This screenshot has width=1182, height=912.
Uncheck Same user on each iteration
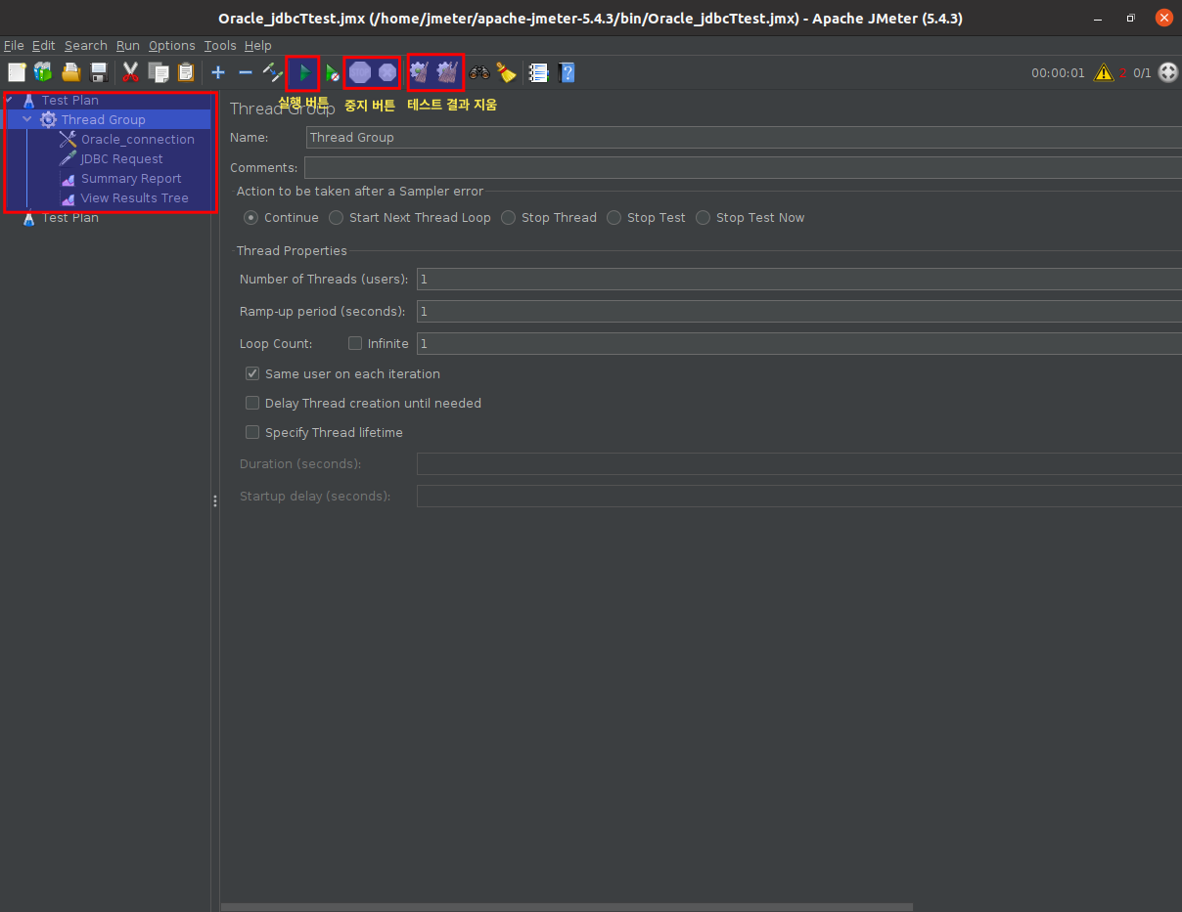click(252, 373)
